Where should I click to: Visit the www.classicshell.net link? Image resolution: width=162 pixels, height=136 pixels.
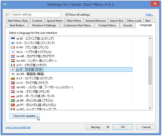pyautogui.click(x=18, y=128)
